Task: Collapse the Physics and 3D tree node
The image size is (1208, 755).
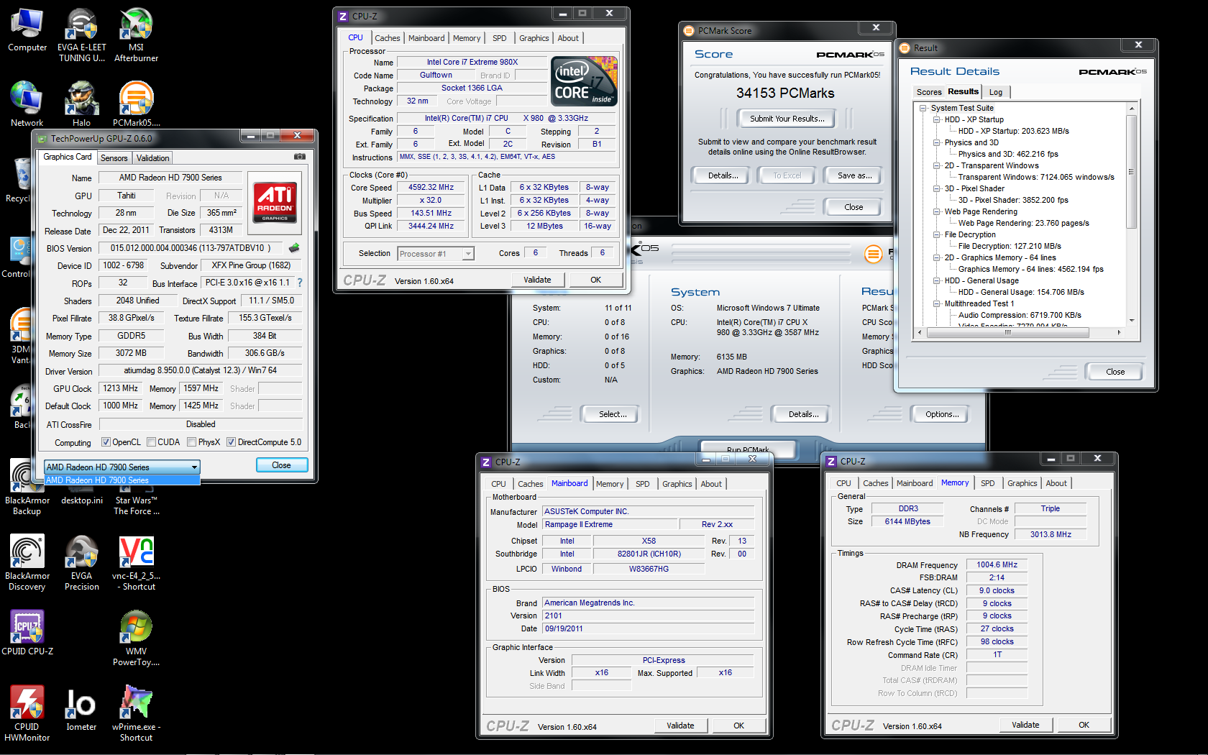Action: point(937,142)
